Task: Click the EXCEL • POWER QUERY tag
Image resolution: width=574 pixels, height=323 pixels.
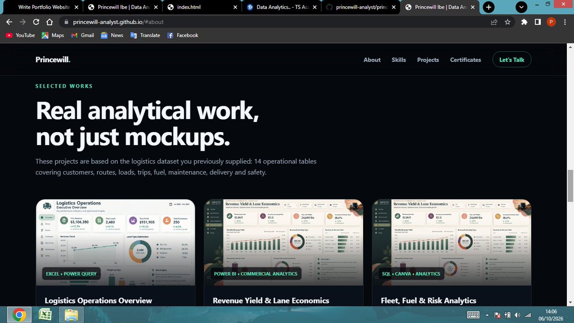Action: (71, 274)
